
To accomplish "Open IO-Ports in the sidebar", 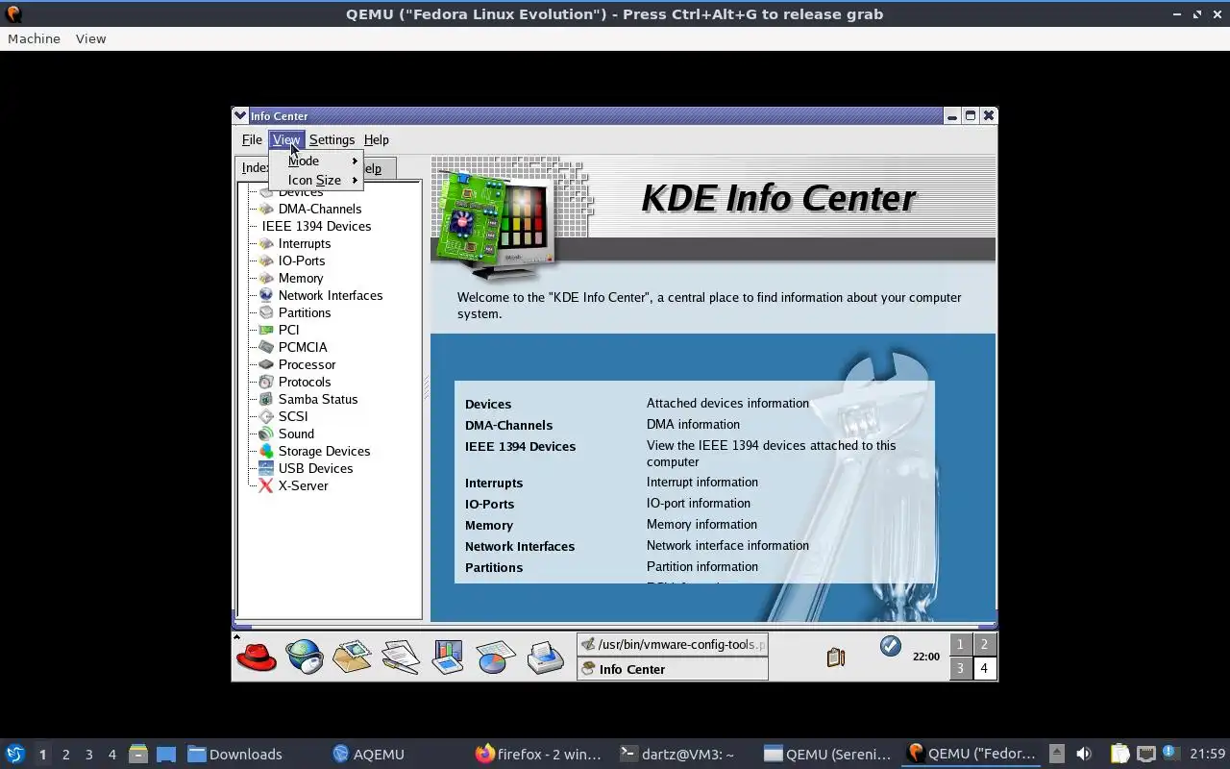I will pyautogui.click(x=302, y=260).
